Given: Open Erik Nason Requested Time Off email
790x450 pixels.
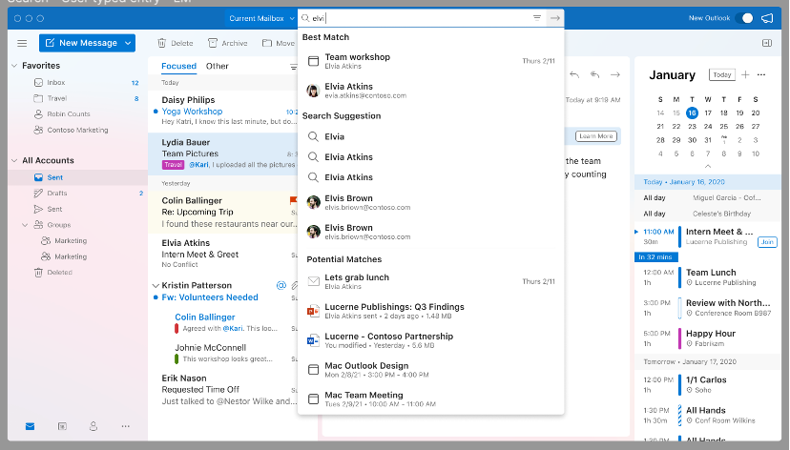Looking at the screenshot, I should (223, 390).
